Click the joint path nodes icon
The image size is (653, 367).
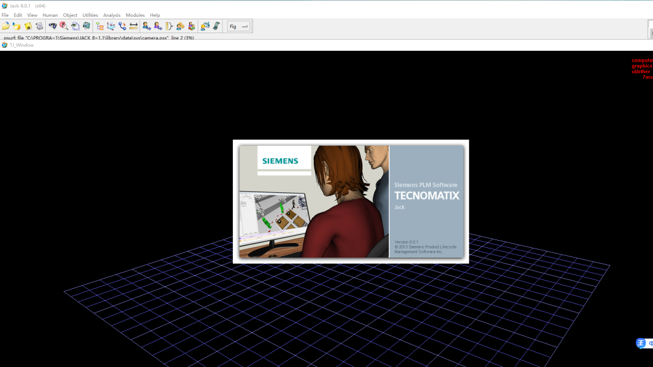pos(122,26)
